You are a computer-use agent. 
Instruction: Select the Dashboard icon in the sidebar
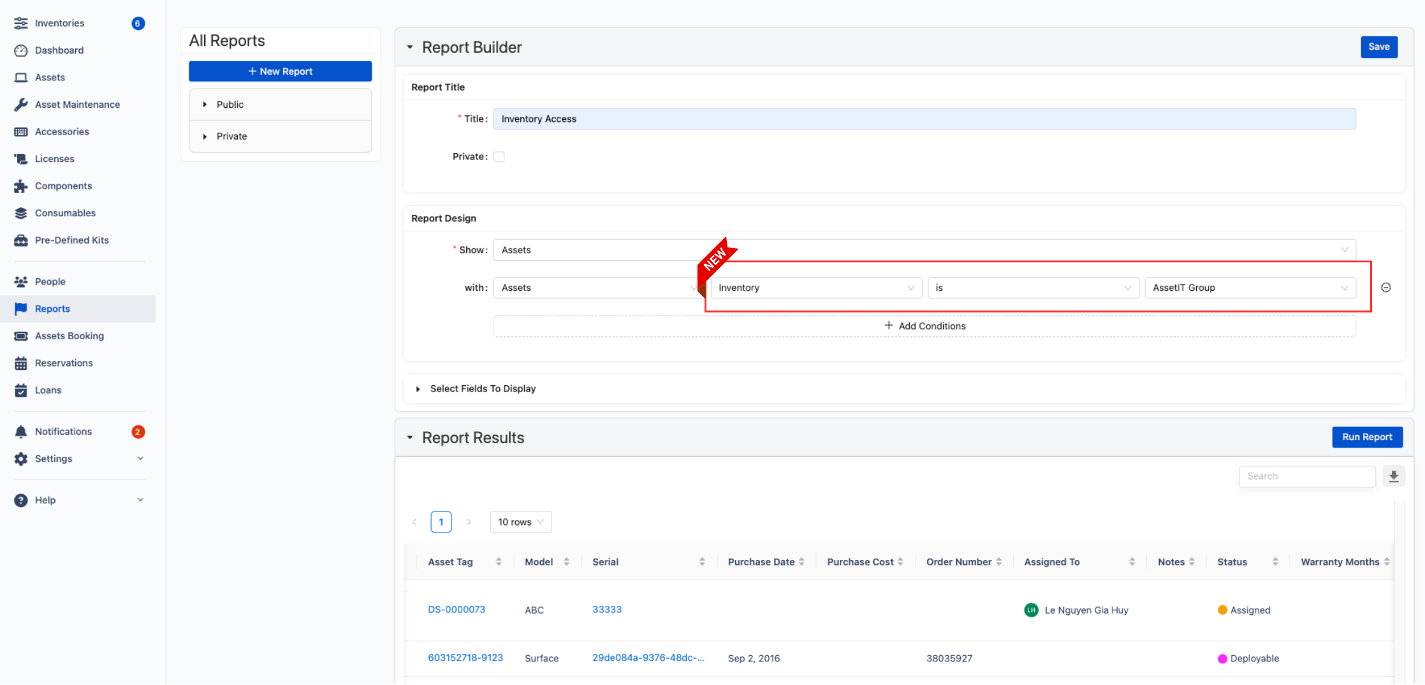pos(20,50)
